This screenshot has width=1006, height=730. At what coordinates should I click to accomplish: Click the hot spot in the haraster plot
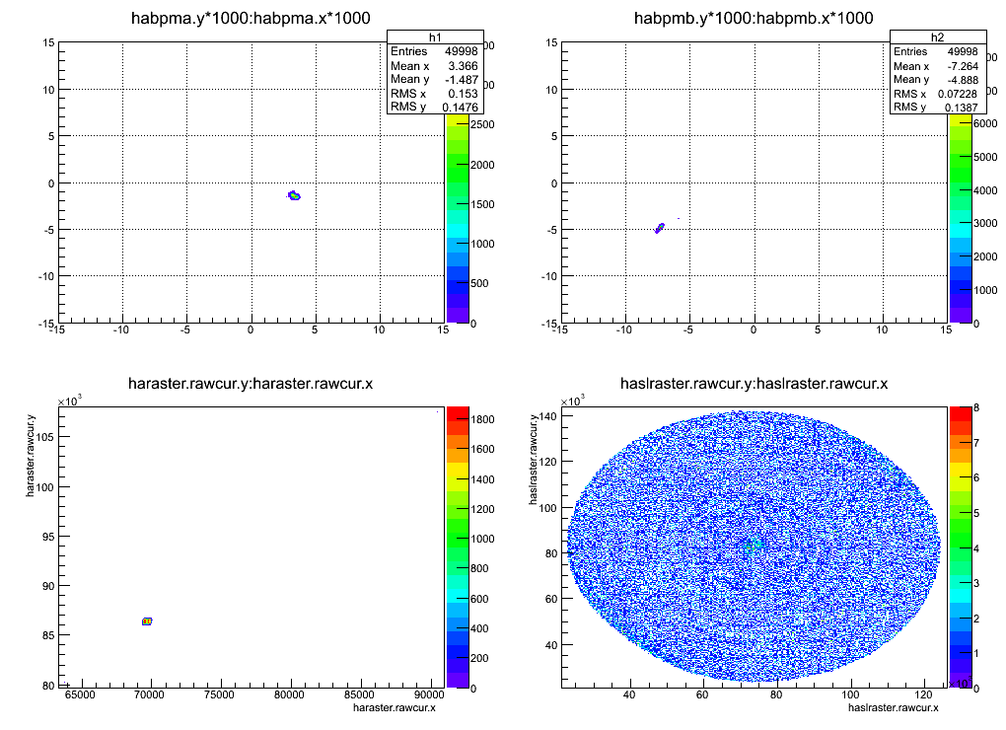coord(147,620)
